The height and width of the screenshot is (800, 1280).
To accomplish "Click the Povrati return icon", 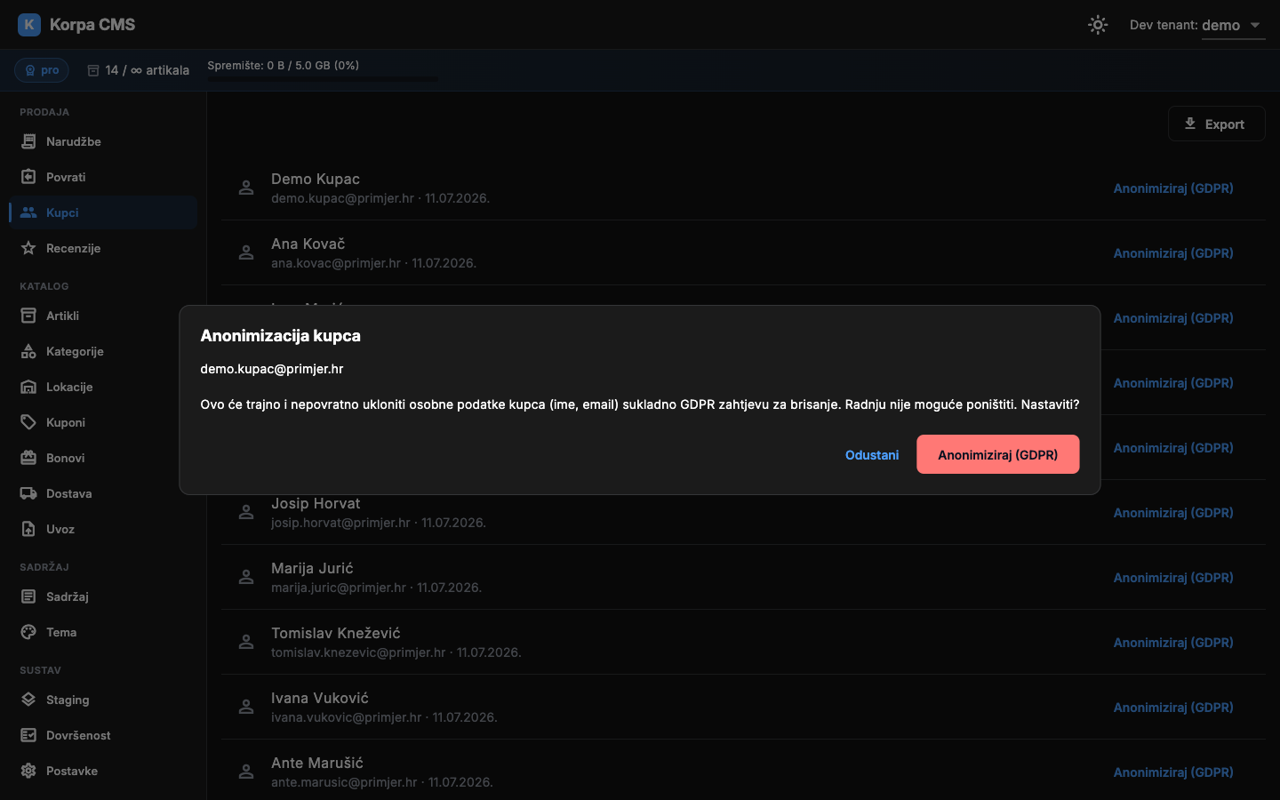I will pyautogui.click(x=28, y=177).
